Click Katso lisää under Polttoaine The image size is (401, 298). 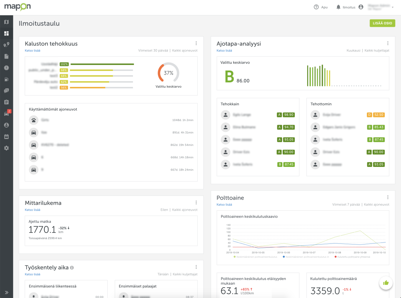point(224,205)
